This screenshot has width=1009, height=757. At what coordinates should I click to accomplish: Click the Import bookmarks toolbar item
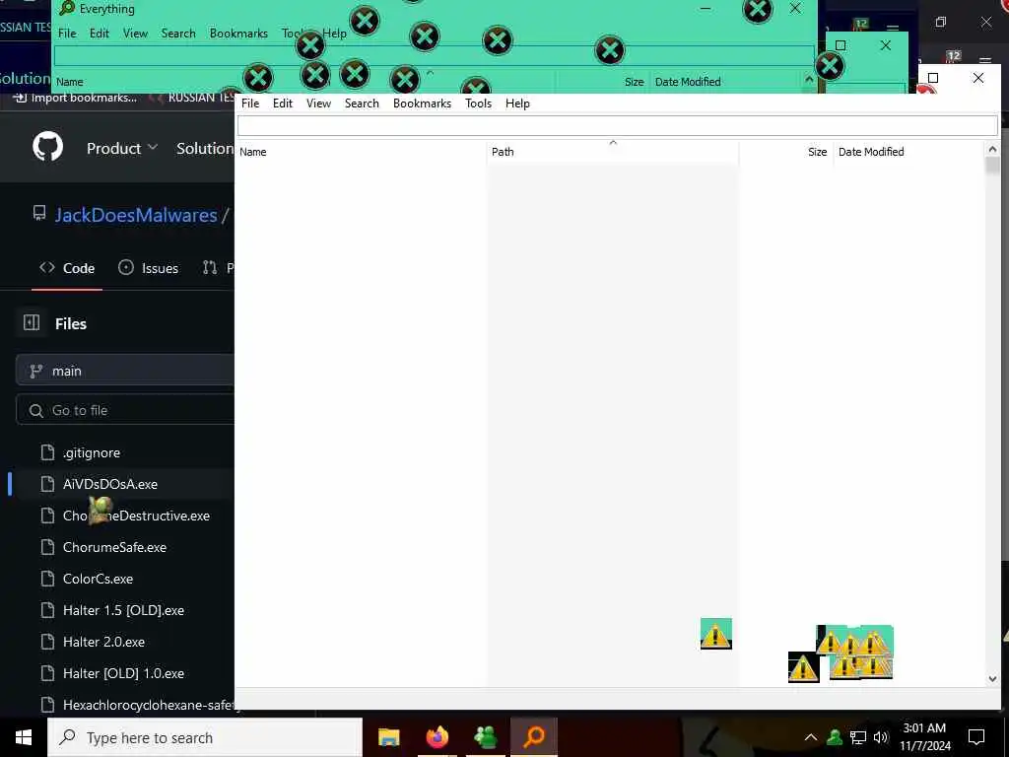point(75,98)
